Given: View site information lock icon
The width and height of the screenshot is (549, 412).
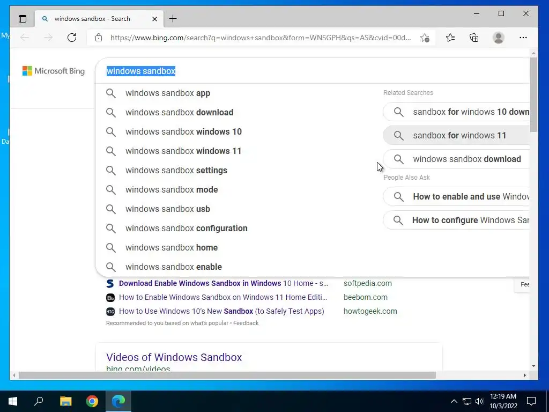Looking at the screenshot, I should [x=99, y=38].
